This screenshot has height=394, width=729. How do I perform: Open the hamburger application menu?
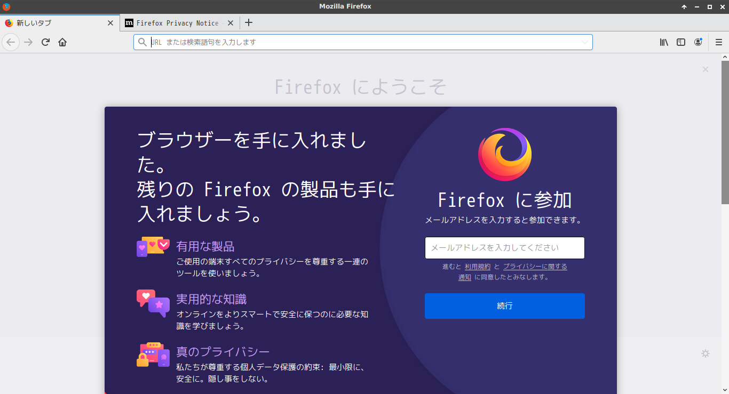click(x=719, y=42)
